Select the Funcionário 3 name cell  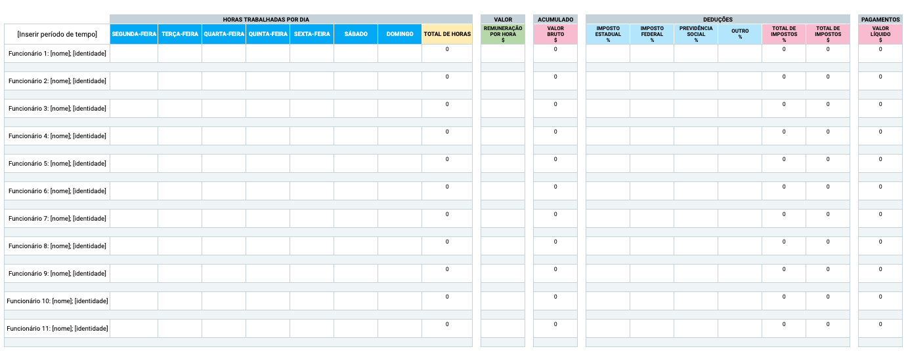(x=57, y=109)
